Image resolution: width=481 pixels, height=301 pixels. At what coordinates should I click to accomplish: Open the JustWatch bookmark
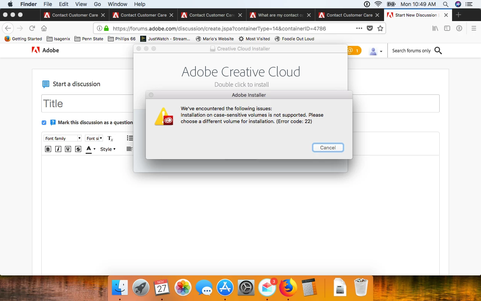point(165,39)
